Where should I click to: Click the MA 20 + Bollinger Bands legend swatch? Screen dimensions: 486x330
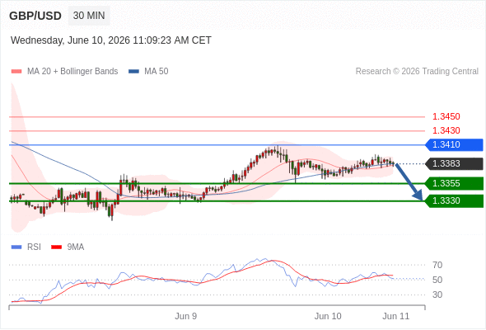[16, 72]
